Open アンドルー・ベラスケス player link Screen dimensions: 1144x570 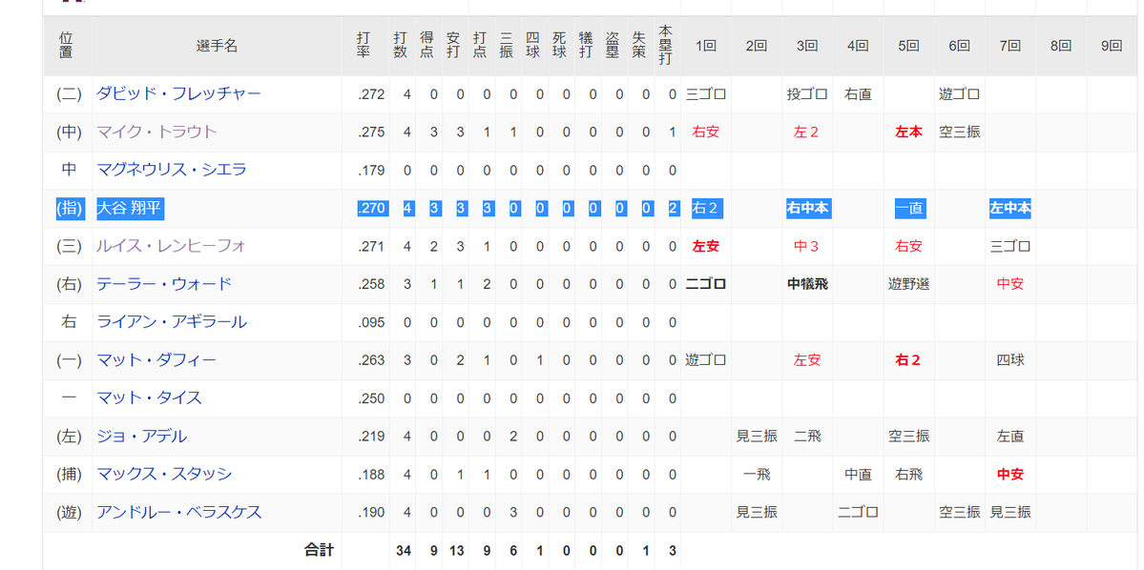click(x=178, y=512)
